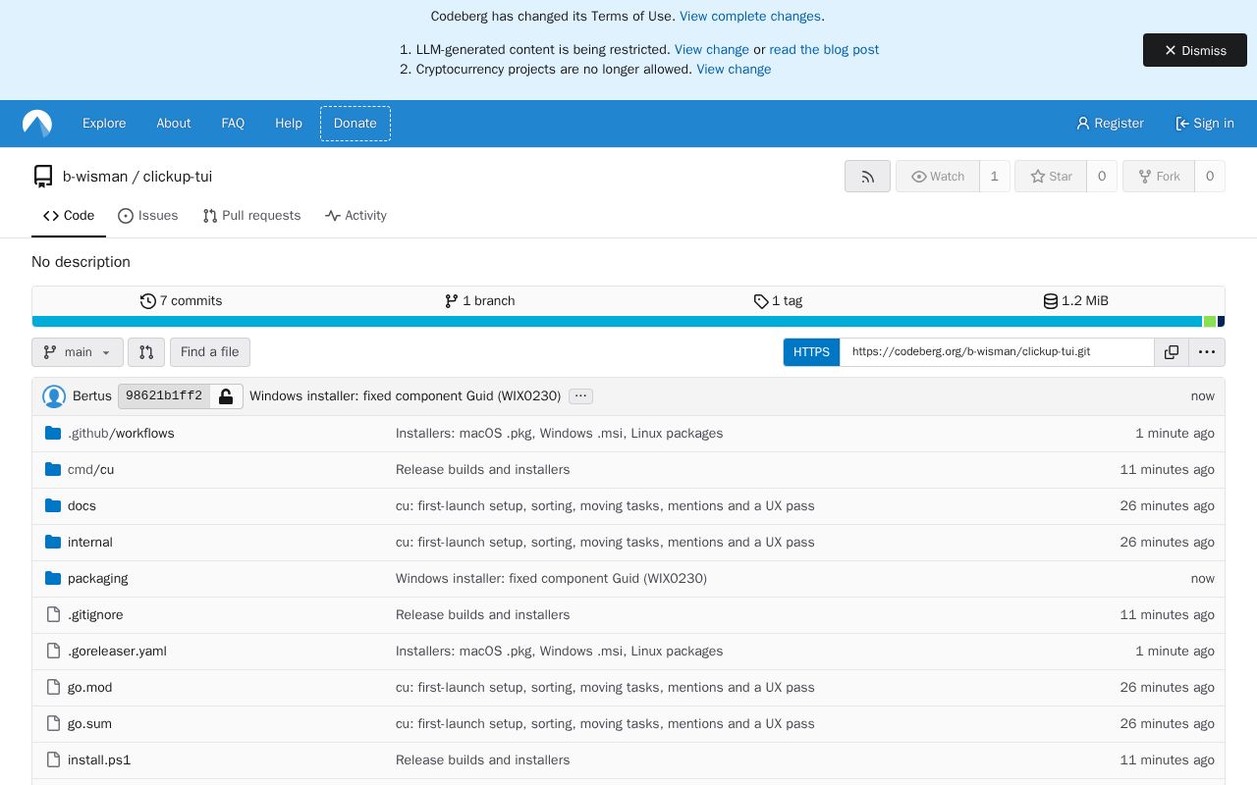Open the About page
The width and height of the screenshot is (1257, 785).
pos(174,124)
